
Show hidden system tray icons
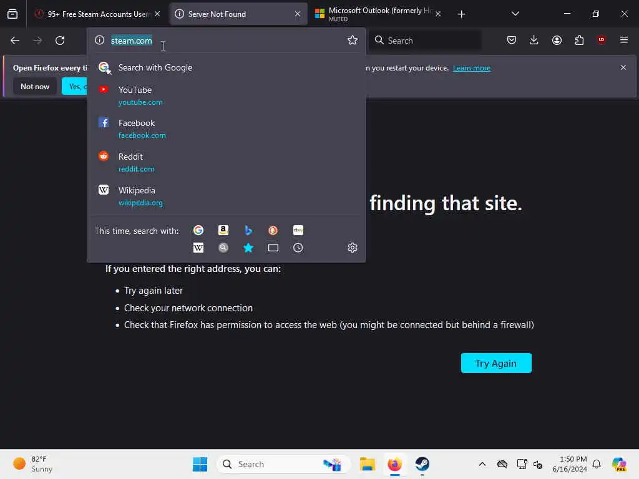click(482, 464)
